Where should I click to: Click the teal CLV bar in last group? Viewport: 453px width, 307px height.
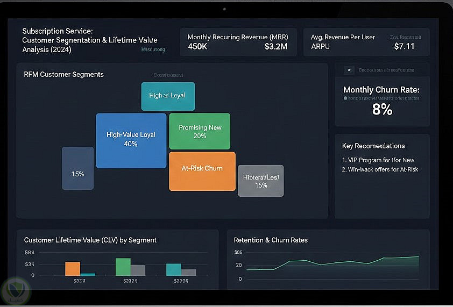pos(174,269)
